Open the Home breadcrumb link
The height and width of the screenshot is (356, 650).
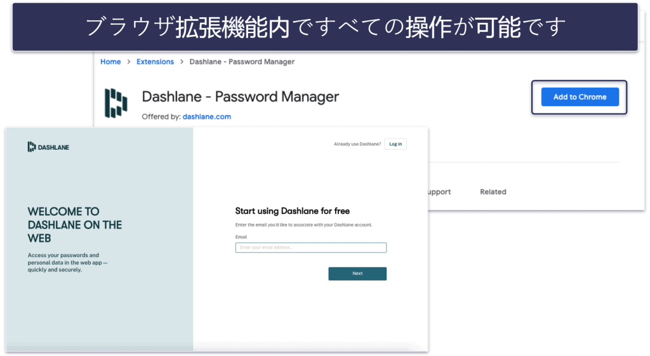click(x=110, y=62)
